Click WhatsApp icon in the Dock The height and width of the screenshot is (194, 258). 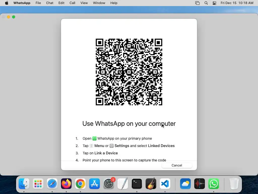click(x=214, y=184)
